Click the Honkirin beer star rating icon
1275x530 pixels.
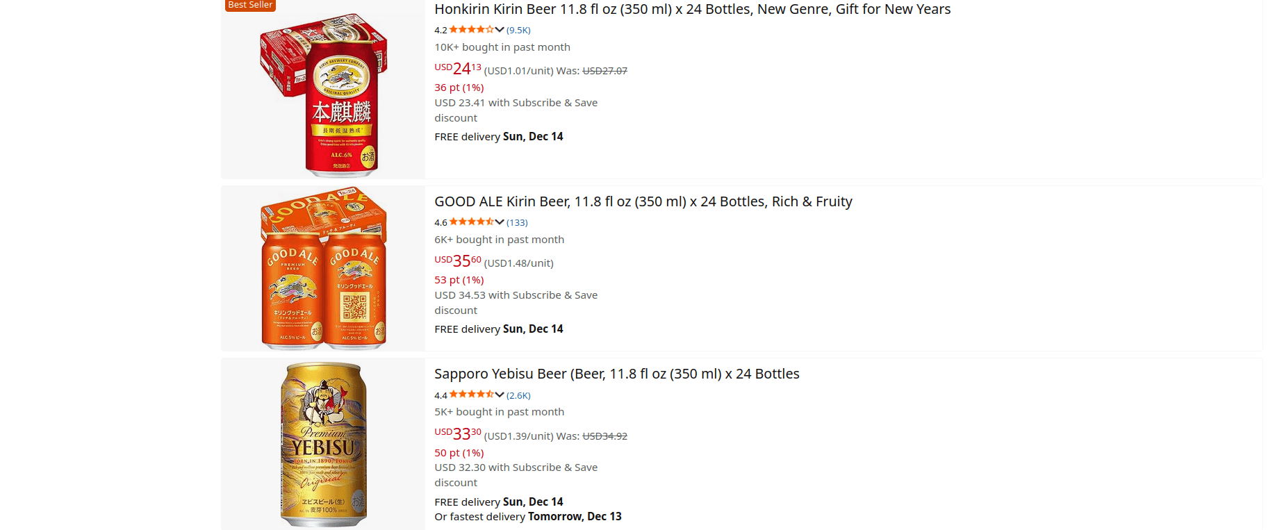click(471, 30)
